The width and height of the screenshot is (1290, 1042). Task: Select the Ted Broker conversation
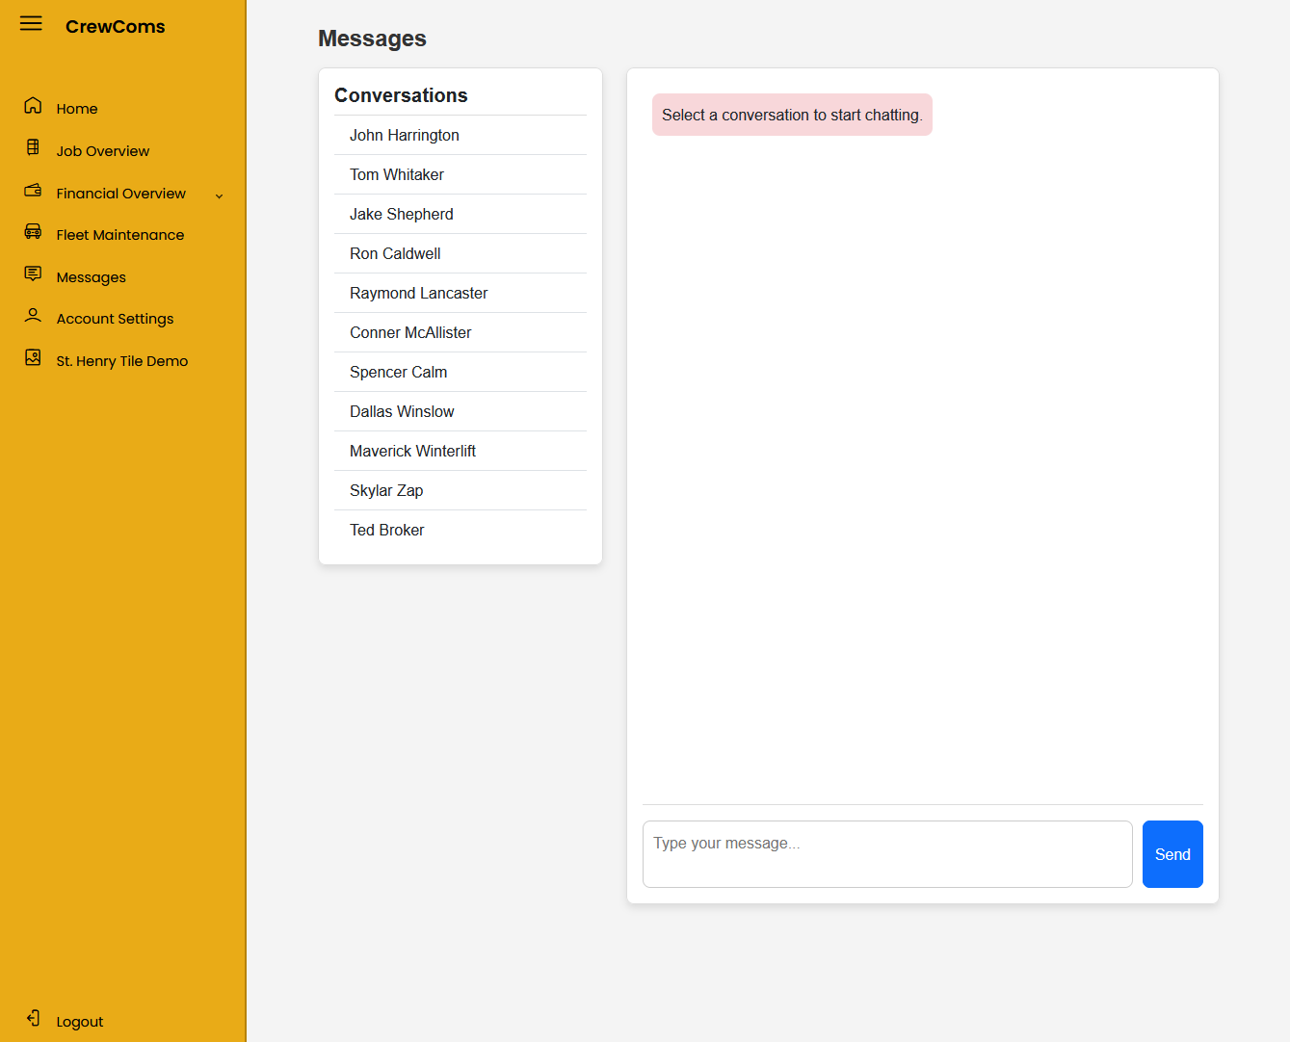[x=386, y=531]
